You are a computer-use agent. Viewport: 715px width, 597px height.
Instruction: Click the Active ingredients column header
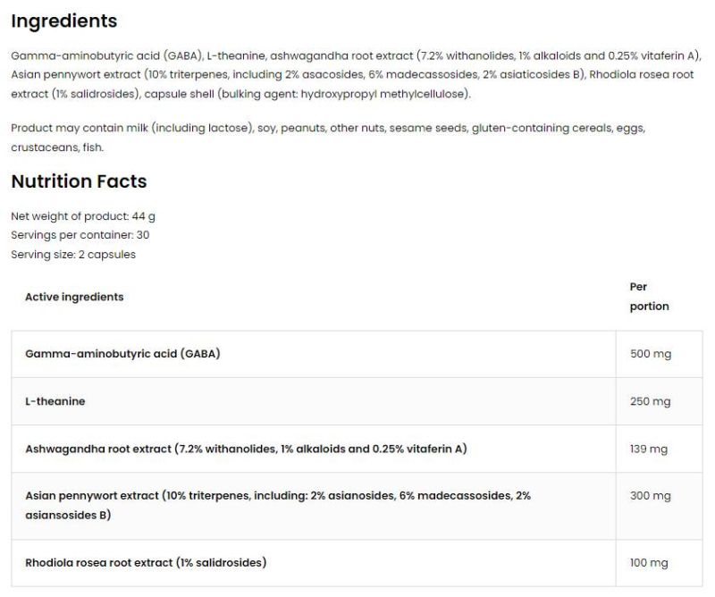click(74, 297)
